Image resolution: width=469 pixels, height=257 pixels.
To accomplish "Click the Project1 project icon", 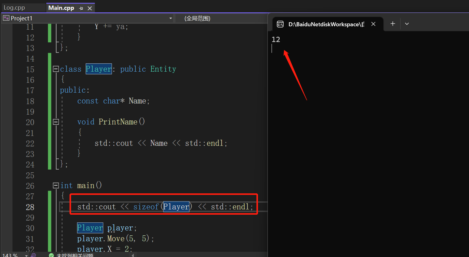I will coord(6,18).
